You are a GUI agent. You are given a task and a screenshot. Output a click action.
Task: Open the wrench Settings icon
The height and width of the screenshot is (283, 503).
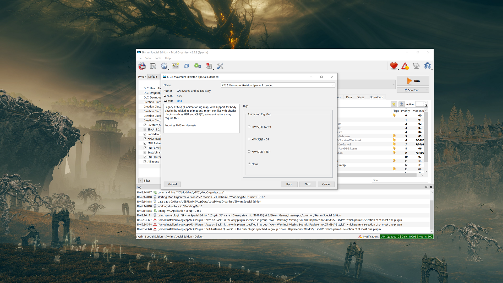point(220,66)
